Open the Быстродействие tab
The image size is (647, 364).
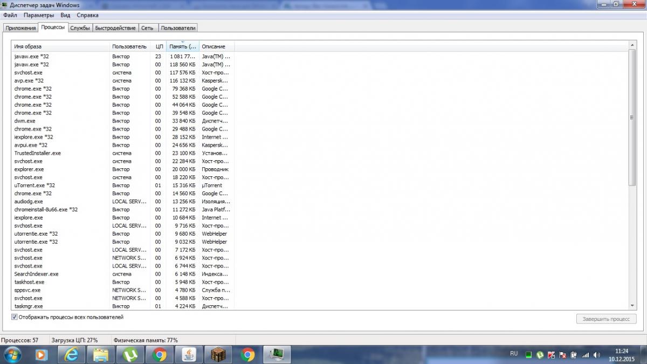115,28
